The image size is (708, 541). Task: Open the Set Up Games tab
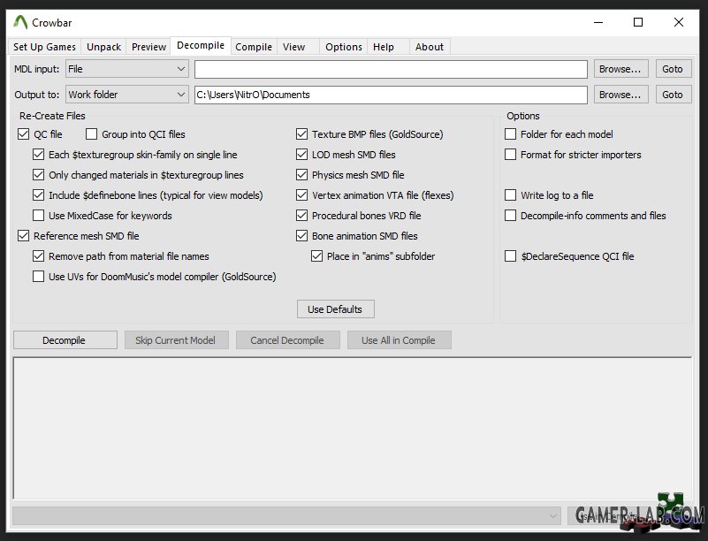44,47
